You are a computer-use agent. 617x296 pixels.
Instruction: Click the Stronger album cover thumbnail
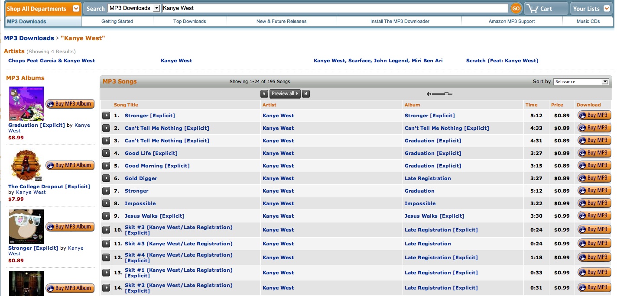click(26, 227)
